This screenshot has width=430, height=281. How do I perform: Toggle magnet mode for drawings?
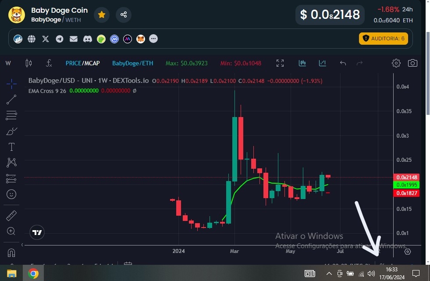click(11, 253)
